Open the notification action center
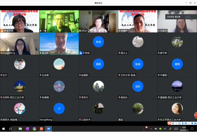Screen dimensions: 197x132 pyautogui.click(x=192, y=129)
